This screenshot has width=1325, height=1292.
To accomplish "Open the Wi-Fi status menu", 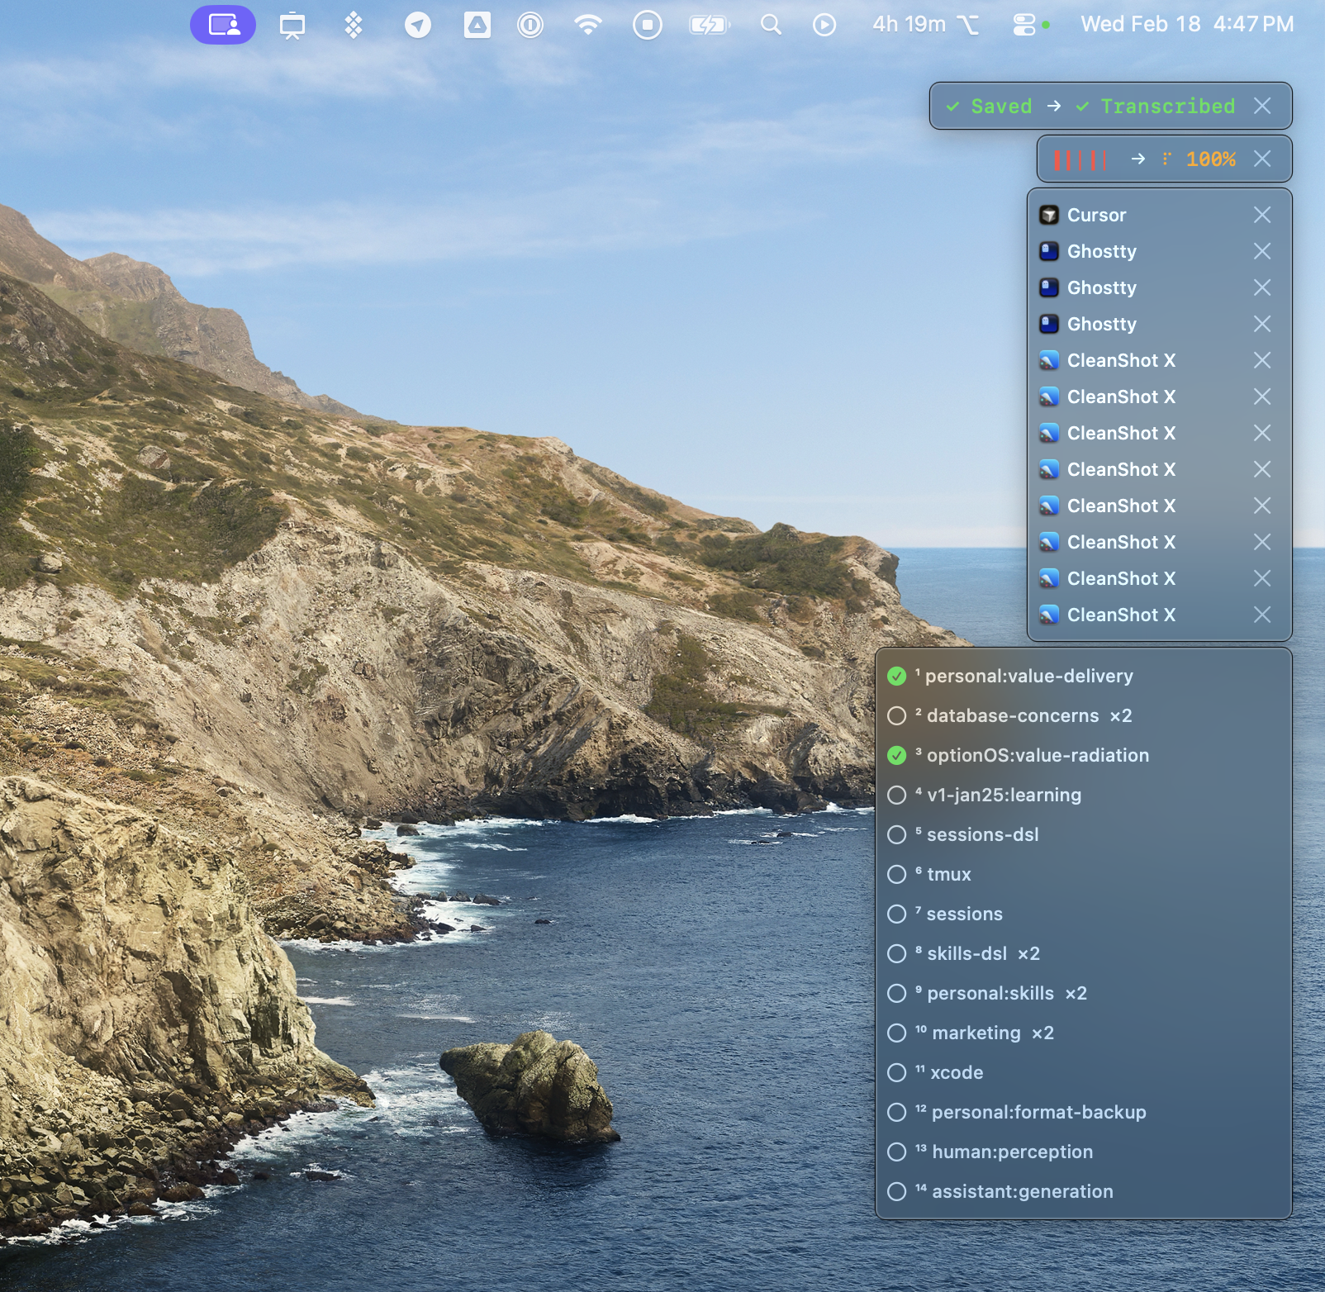I will click(587, 26).
